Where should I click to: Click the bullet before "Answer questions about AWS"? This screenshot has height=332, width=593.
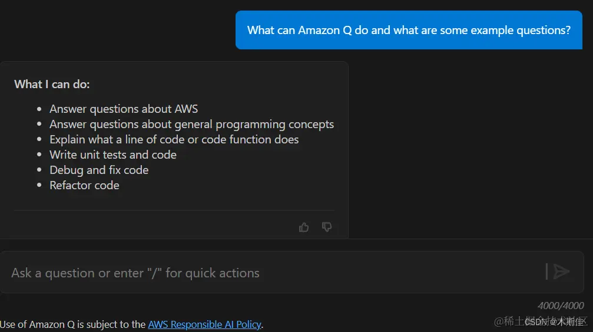pyautogui.click(x=39, y=109)
